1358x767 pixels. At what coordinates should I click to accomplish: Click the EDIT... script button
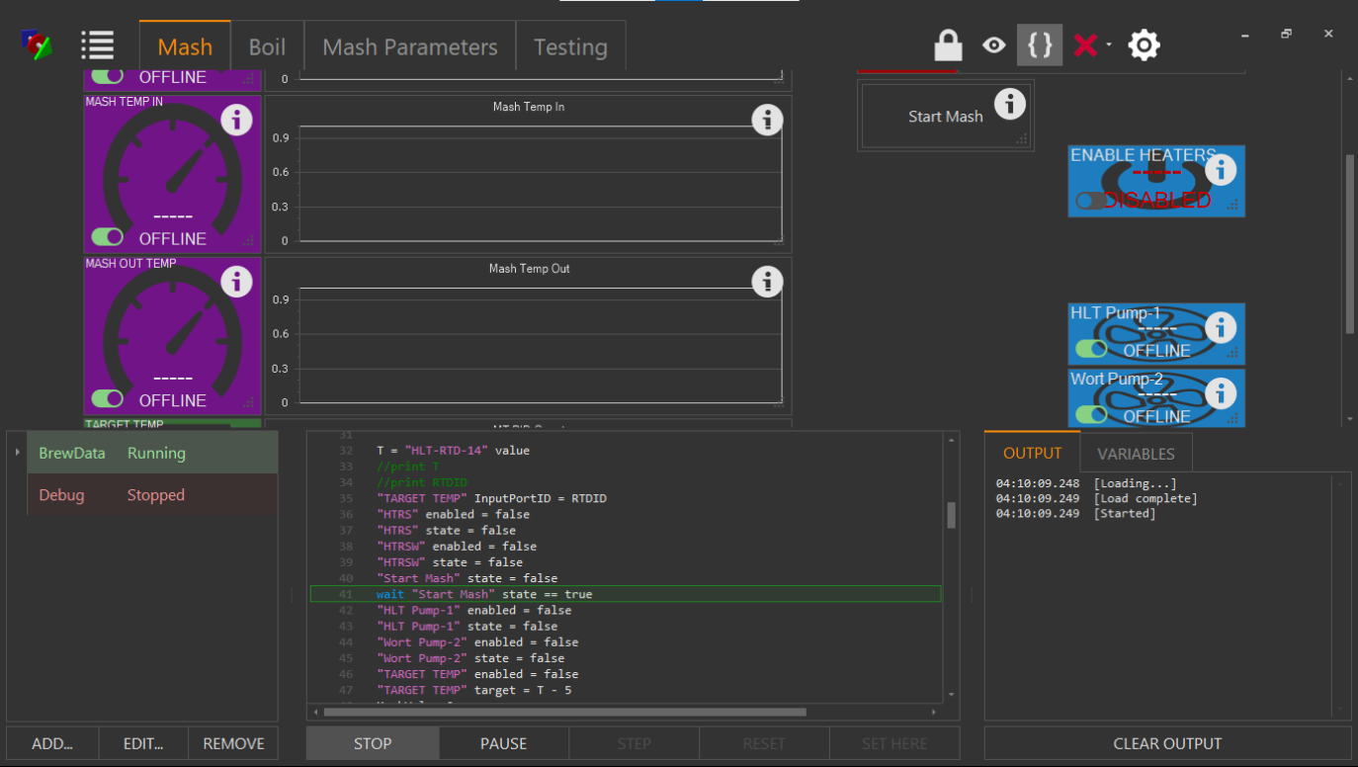pyautogui.click(x=143, y=743)
